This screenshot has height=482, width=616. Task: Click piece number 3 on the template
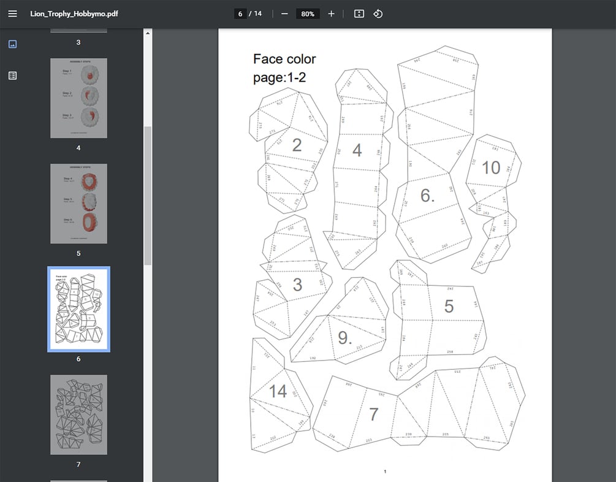297,285
